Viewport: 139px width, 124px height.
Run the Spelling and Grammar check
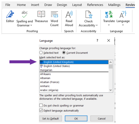[24, 19]
